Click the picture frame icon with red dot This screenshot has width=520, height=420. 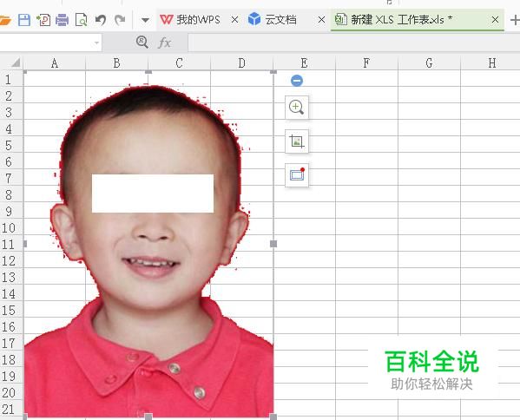tap(297, 175)
